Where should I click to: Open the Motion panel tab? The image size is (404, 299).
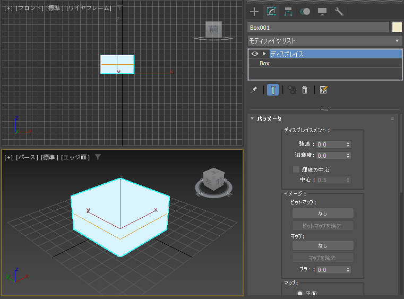(305, 12)
